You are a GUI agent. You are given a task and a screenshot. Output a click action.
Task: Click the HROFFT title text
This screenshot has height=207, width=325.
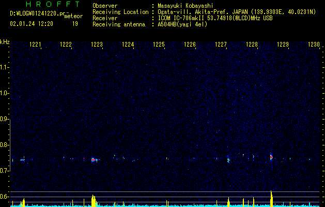[53, 4]
